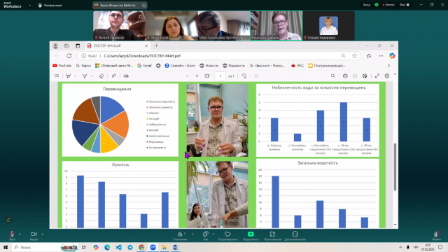The image size is (448, 252).
Task: Open PDF search magnifier icon
Action: coord(333,76)
